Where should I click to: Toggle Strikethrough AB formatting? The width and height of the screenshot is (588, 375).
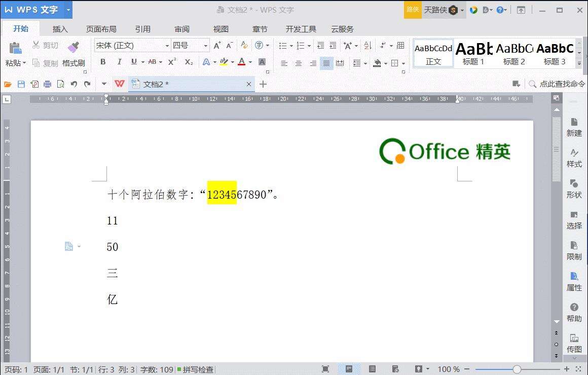pos(152,62)
